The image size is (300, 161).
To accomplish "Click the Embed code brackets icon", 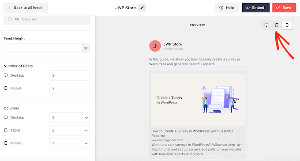I will [x=247, y=7].
